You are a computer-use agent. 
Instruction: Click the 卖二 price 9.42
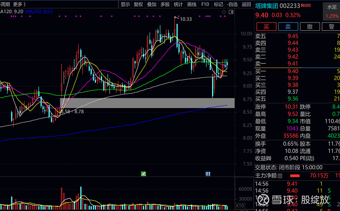293,57
